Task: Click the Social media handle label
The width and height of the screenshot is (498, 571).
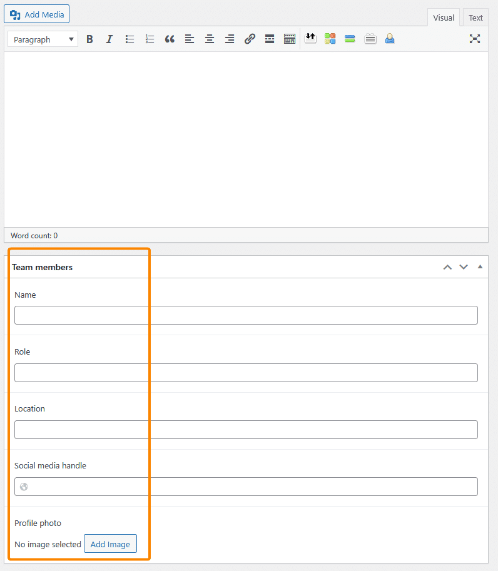Action: [50, 466]
